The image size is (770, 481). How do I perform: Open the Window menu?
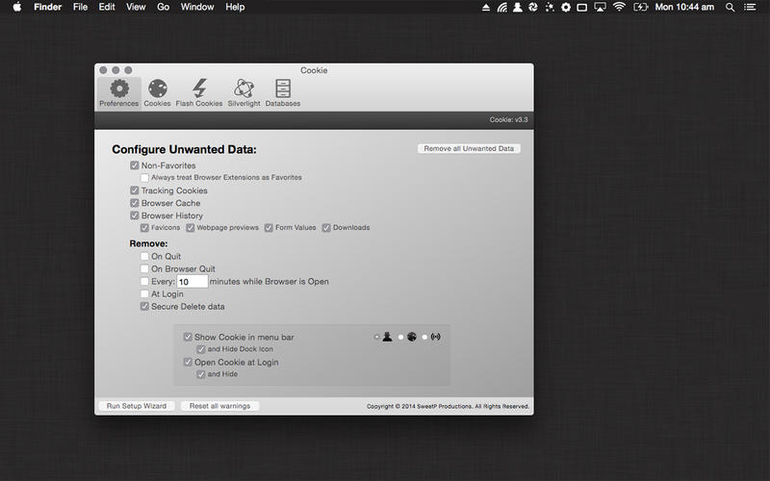[x=197, y=7]
